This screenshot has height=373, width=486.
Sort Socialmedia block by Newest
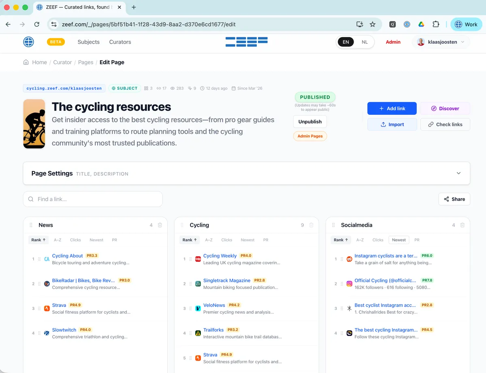tap(399, 240)
